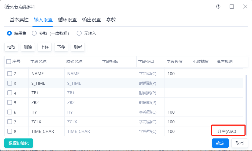Edit the field length of ZCLX row
Image resolution: width=252 pixels, height=151 pixels.
177,122
